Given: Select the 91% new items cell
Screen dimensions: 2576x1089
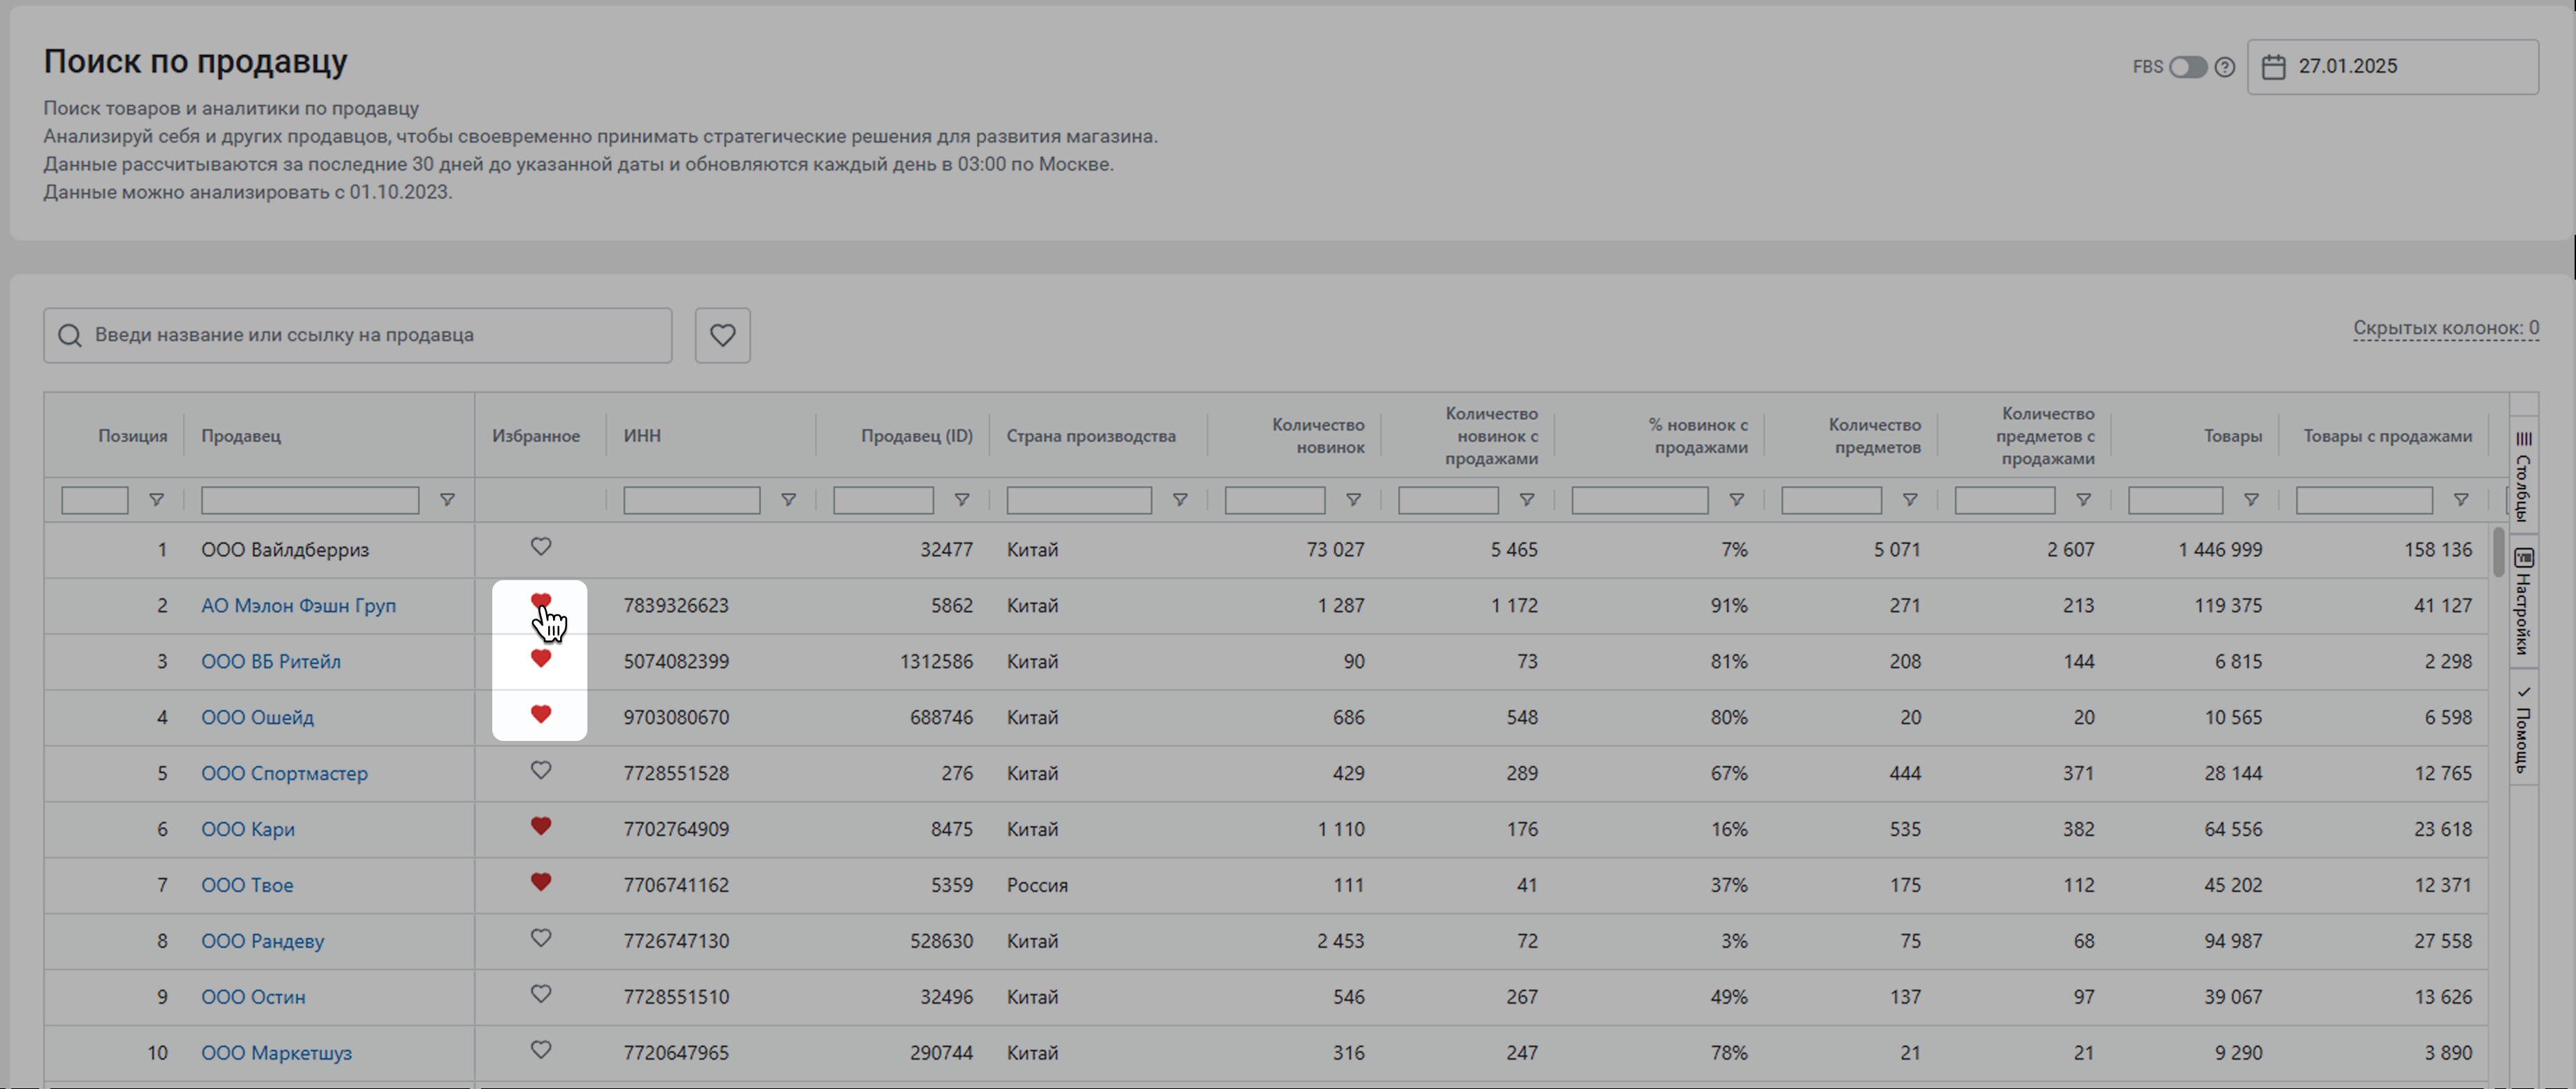Looking at the screenshot, I should tap(1728, 606).
